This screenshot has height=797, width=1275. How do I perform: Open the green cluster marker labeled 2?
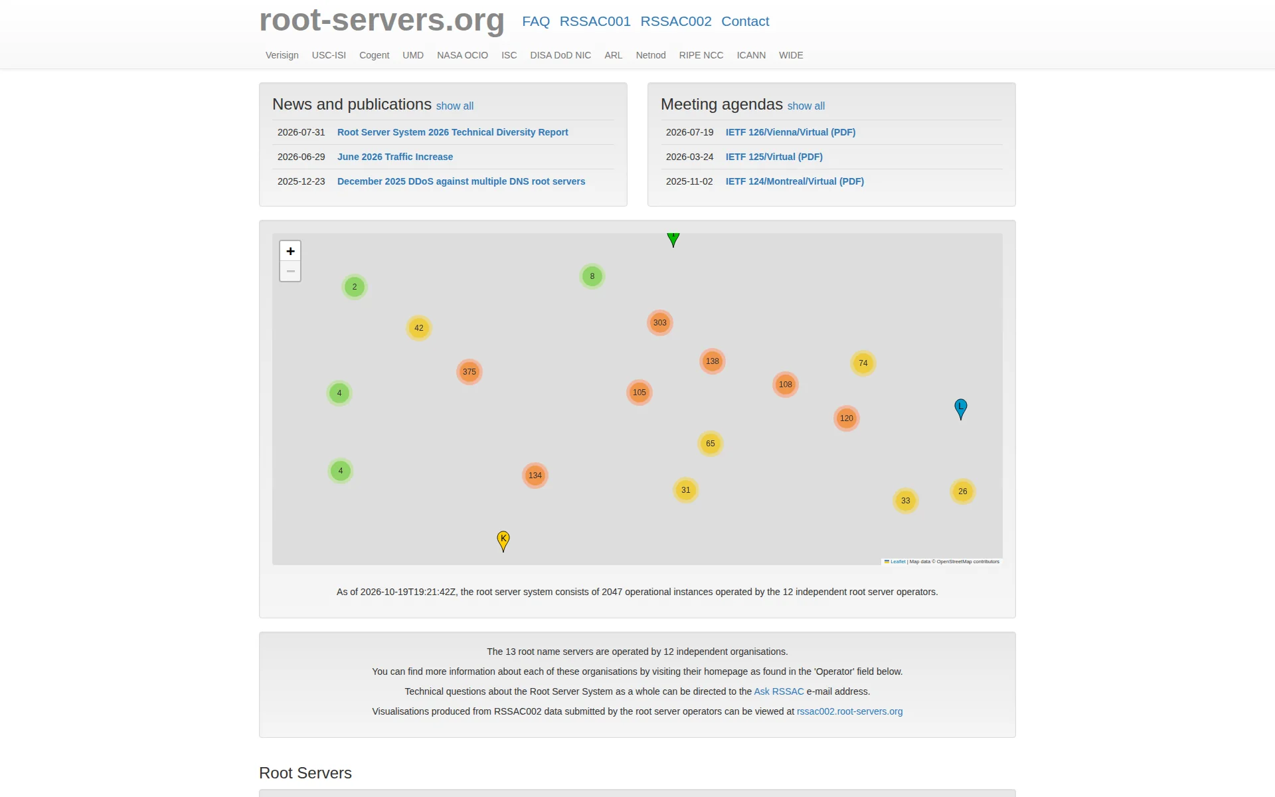(x=355, y=287)
